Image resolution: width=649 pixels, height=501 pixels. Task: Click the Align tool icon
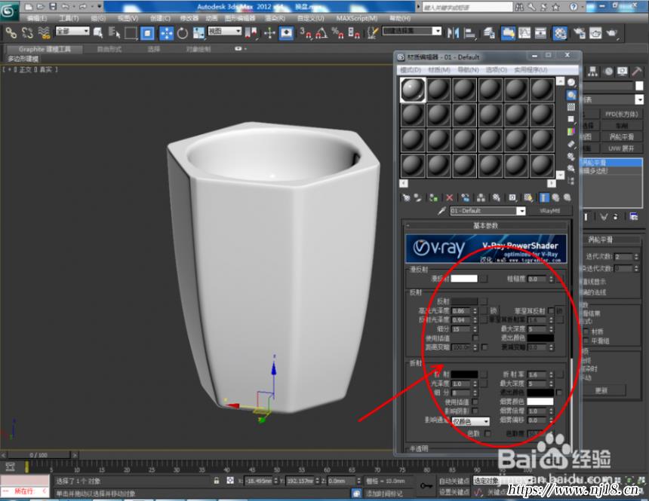(x=469, y=33)
